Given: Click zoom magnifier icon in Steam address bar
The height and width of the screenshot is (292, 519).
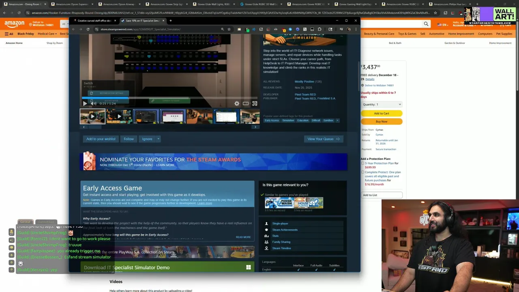Looking at the screenshot, I should coord(222,29).
